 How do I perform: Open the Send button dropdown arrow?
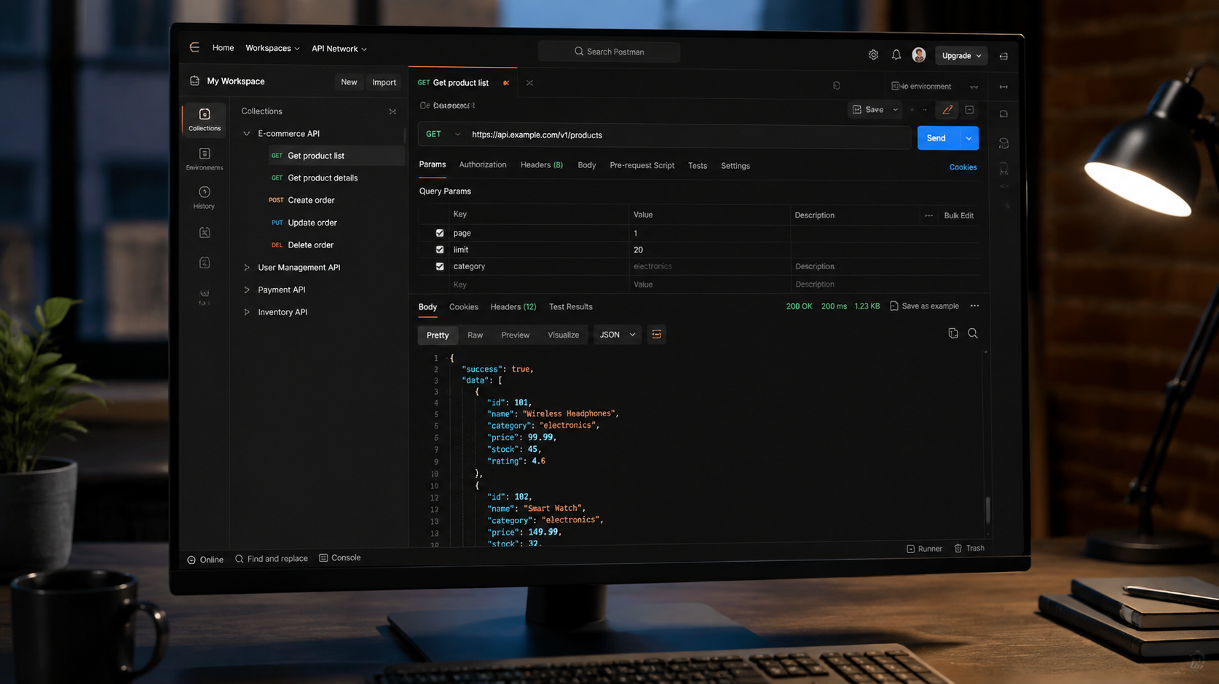coord(969,138)
